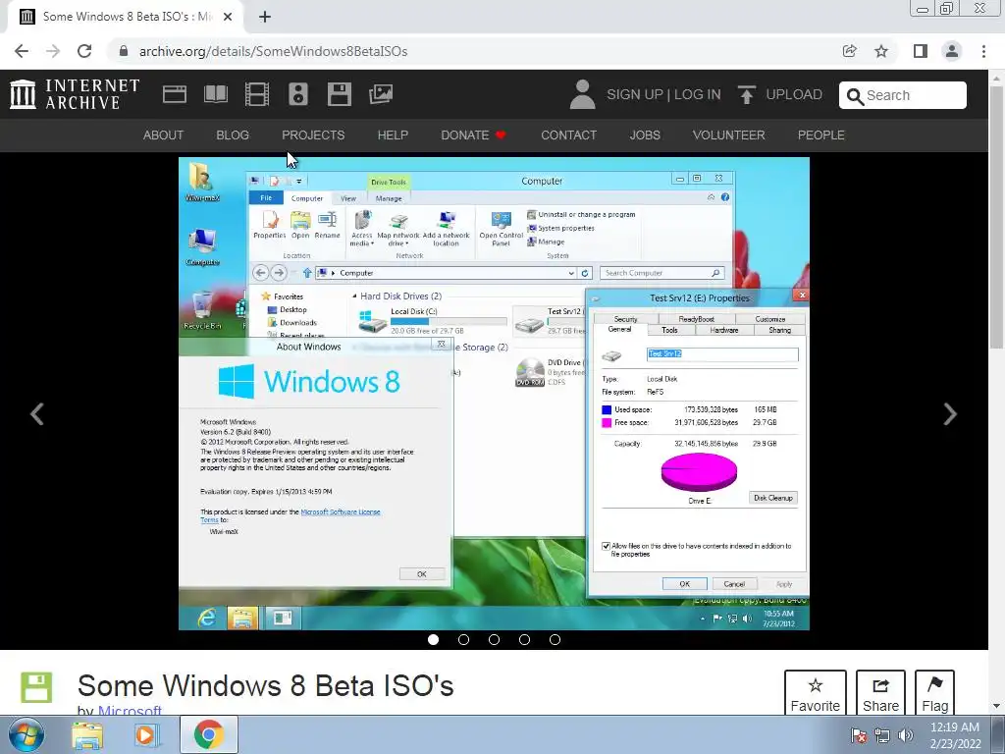Open the Microsoft creator link

point(131,711)
